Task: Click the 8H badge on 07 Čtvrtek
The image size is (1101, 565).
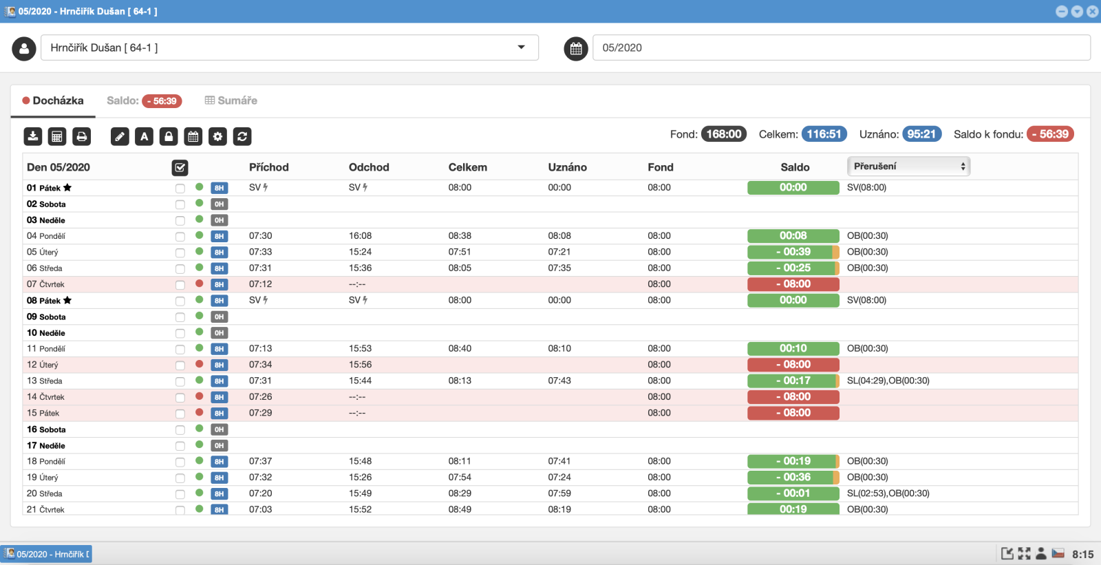Action: click(219, 284)
